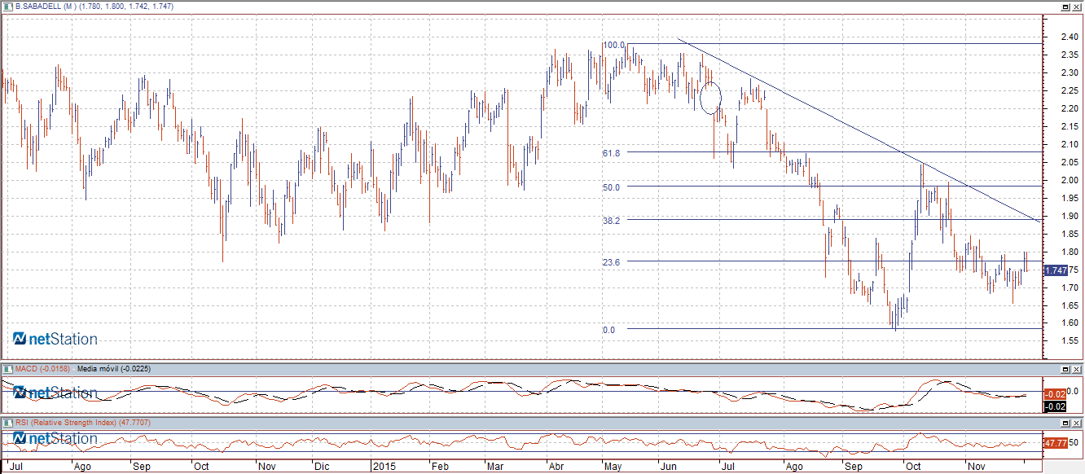Click the black moving average tag -0.02

coord(1055,406)
